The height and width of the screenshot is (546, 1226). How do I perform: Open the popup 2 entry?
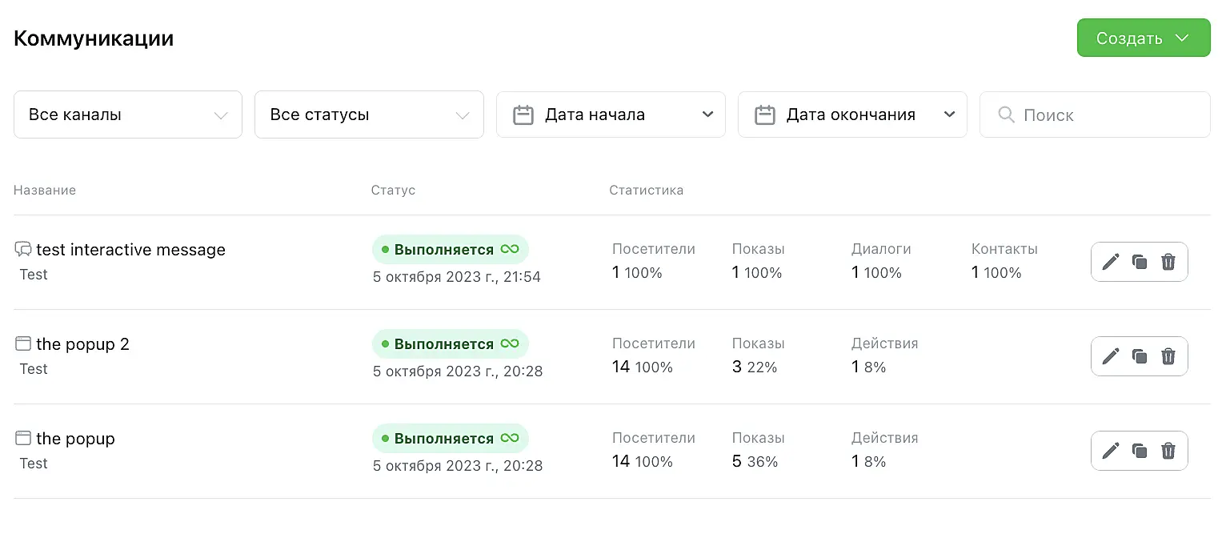tap(82, 344)
